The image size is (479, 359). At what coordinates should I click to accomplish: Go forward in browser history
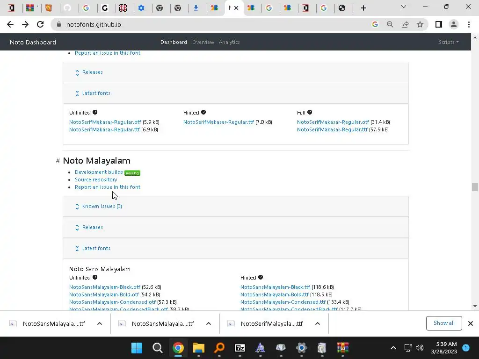(x=25, y=24)
